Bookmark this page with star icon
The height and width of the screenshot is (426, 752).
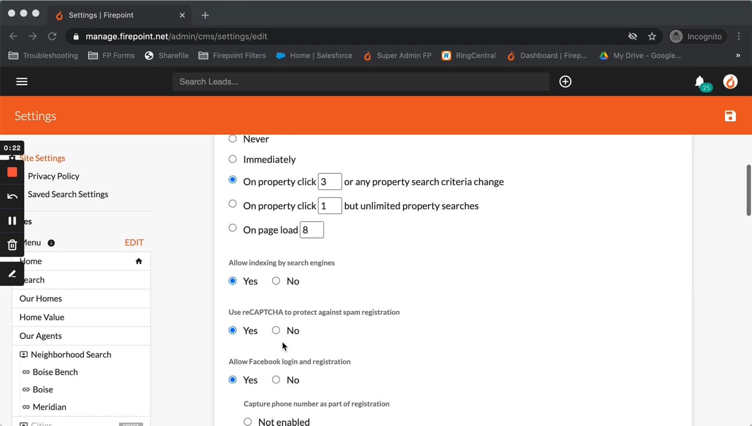pyautogui.click(x=652, y=36)
